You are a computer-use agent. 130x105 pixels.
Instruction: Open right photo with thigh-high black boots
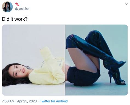click(97, 60)
